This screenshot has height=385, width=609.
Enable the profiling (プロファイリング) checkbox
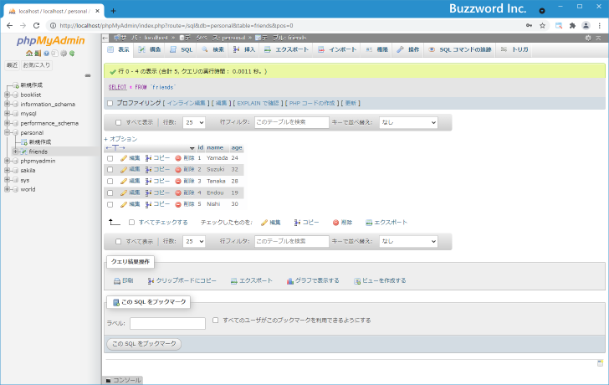[x=110, y=103]
